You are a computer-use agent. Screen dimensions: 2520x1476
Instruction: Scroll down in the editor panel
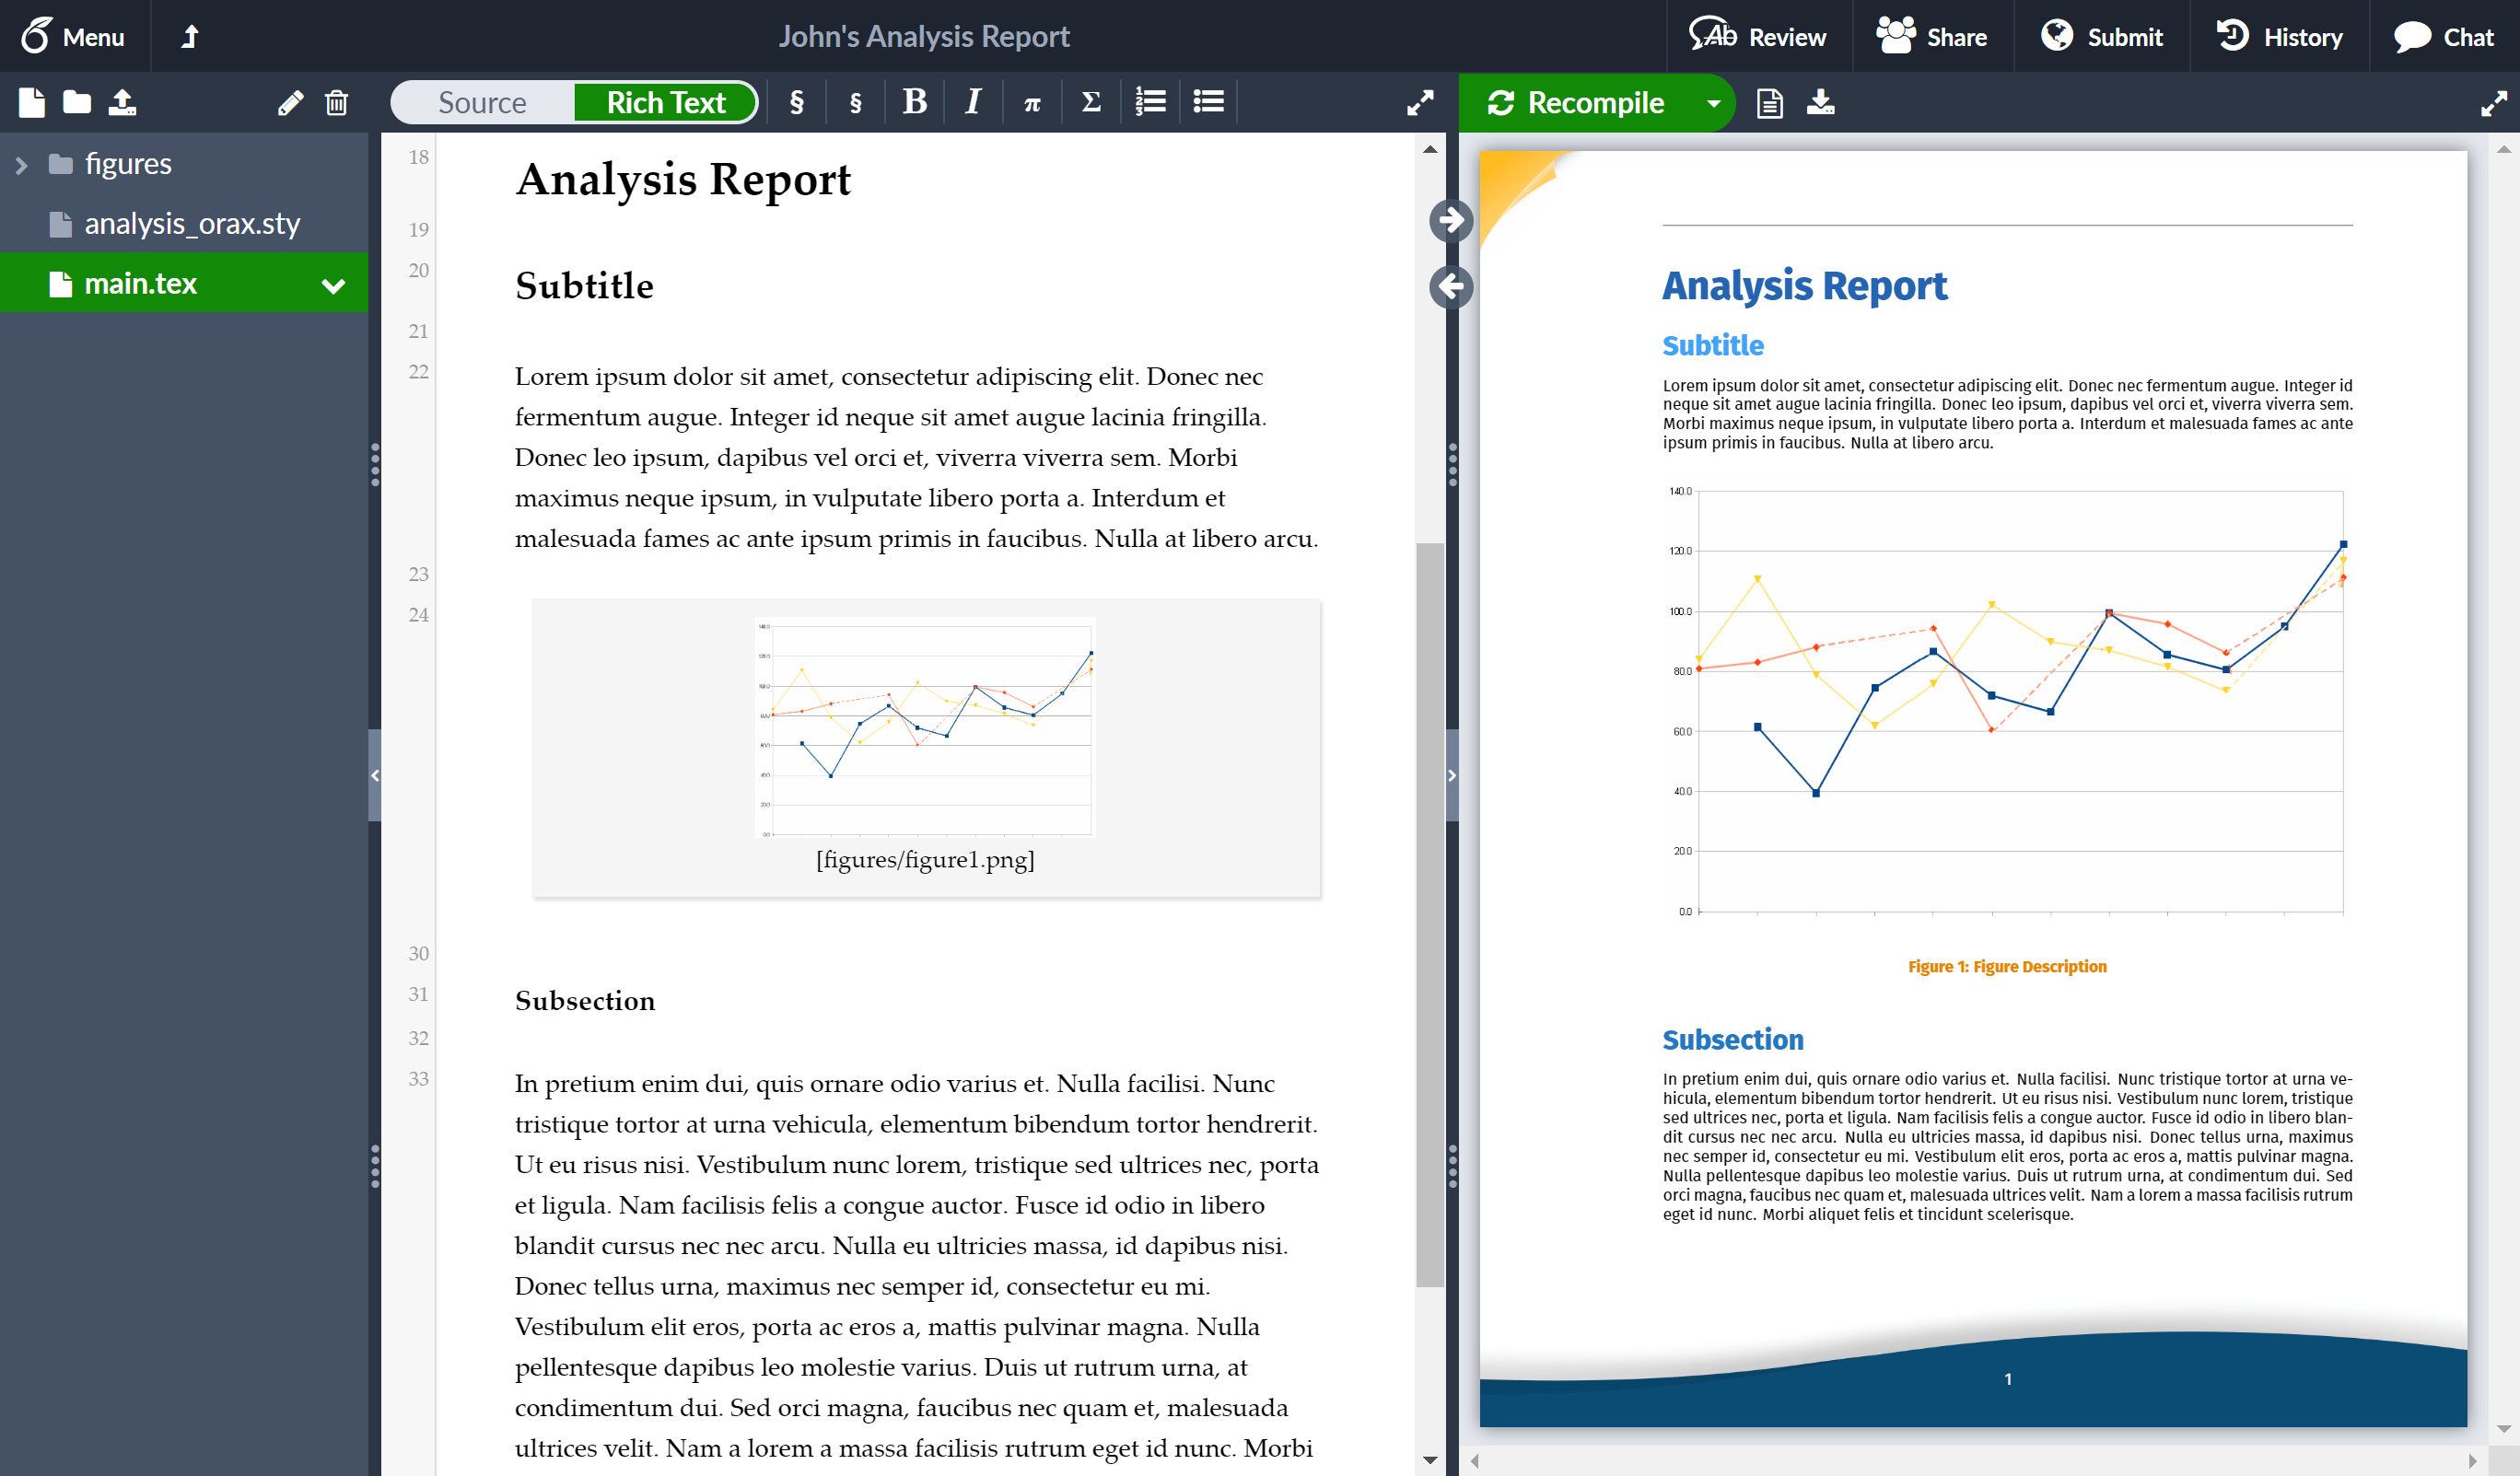(1432, 1460)
